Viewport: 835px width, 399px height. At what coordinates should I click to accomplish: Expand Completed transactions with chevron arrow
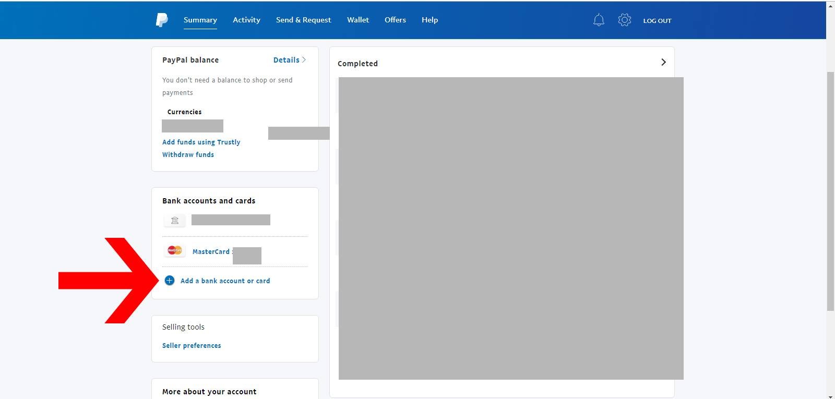pyautogui.click(x=663, y=63)
